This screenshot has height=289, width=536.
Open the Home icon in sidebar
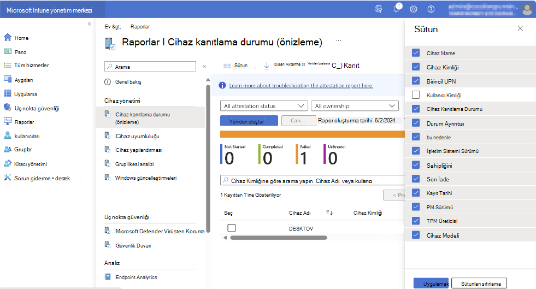point(8,38)
